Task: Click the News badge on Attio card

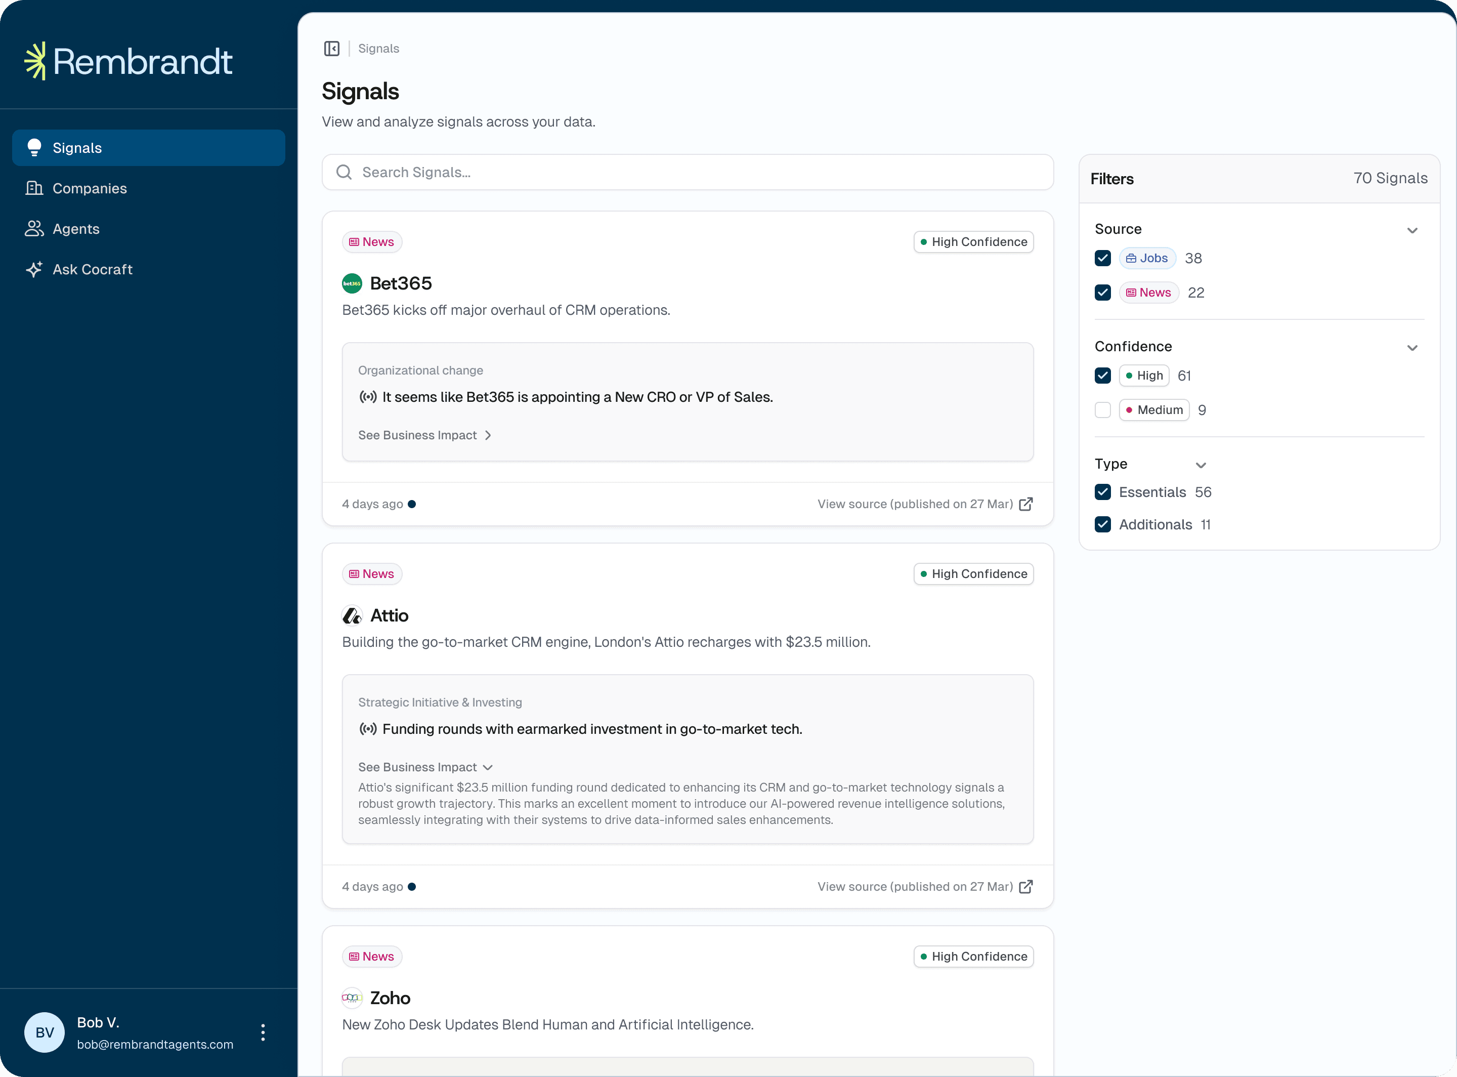Action: click(372, 574)
